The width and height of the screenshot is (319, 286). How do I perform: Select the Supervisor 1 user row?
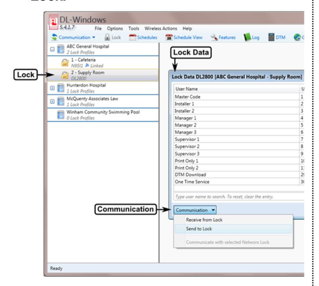click(x=239, y=139)
